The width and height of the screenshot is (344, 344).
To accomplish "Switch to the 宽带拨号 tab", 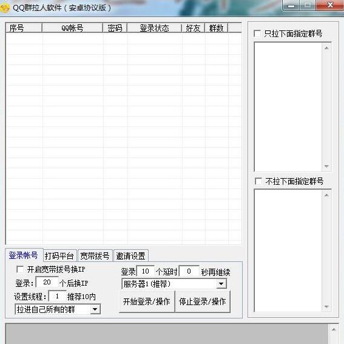I will click(95, 256).
